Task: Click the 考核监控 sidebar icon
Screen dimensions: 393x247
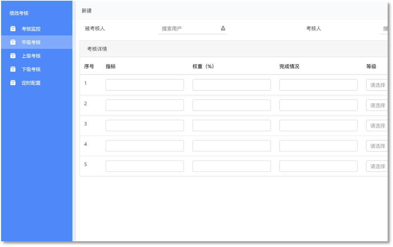Action: pyautogui.click(x=13, y=29)
